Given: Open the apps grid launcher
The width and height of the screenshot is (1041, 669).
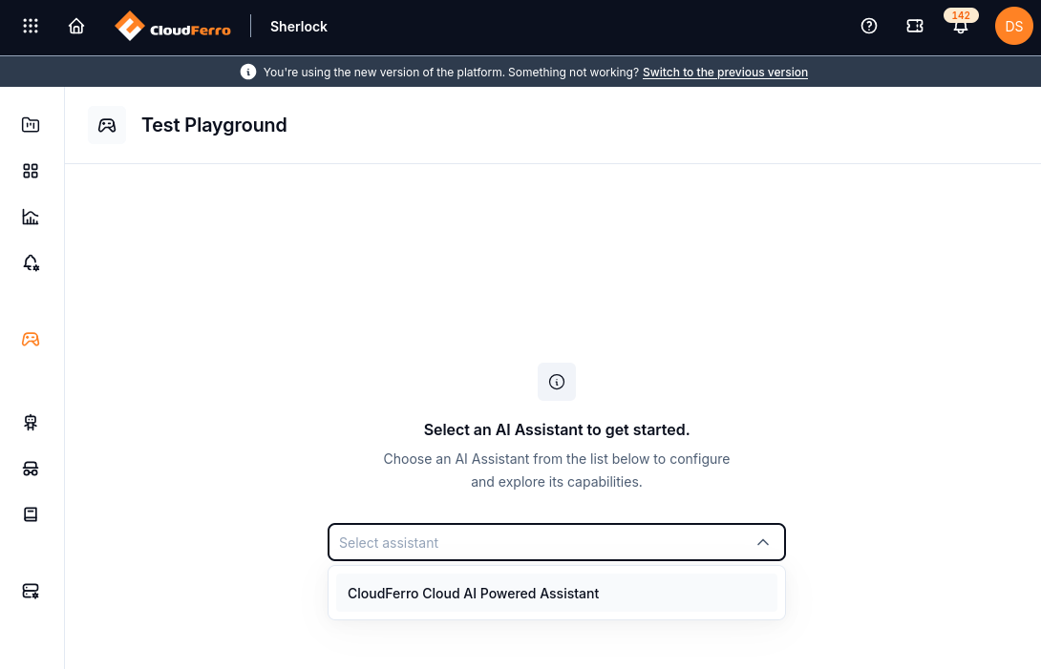Looking at the screenshot, I should click(31, 26).
